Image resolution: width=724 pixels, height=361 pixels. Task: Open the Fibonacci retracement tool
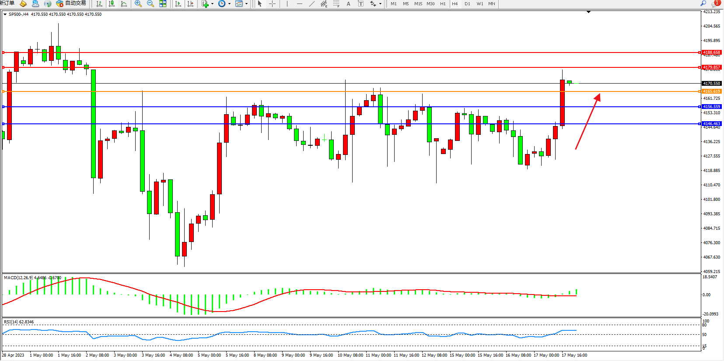pyautogui.click(x=336, y=4)
